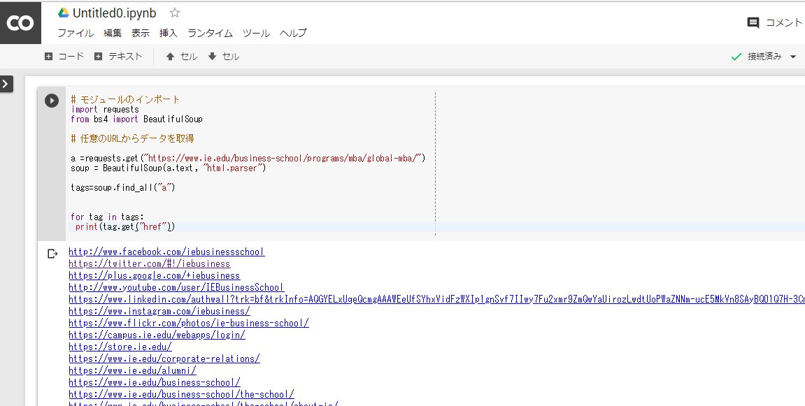Open the ヘルプ menu
805x406 pixels.
coord(293,34)
